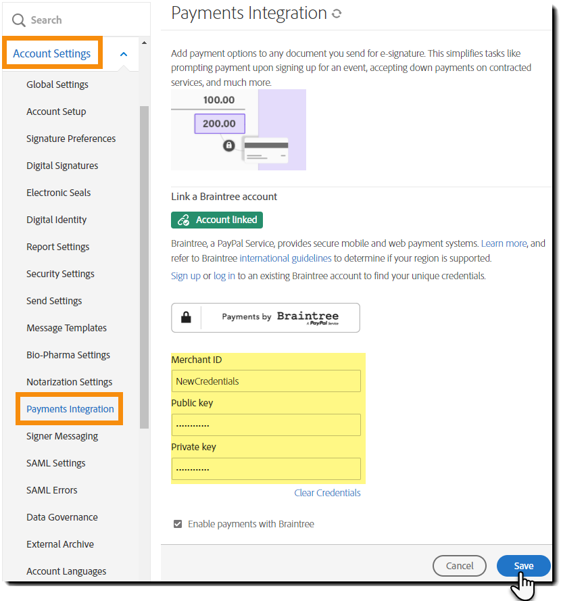
Task: Click Clear Credentials link
Action: pos(327,493)
